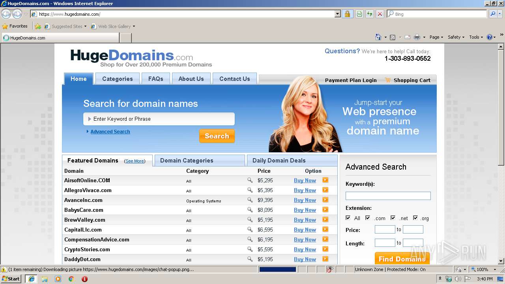Open the Safety menu dropdown
This screenshot has height=284, width=505.
coord(456,37)
